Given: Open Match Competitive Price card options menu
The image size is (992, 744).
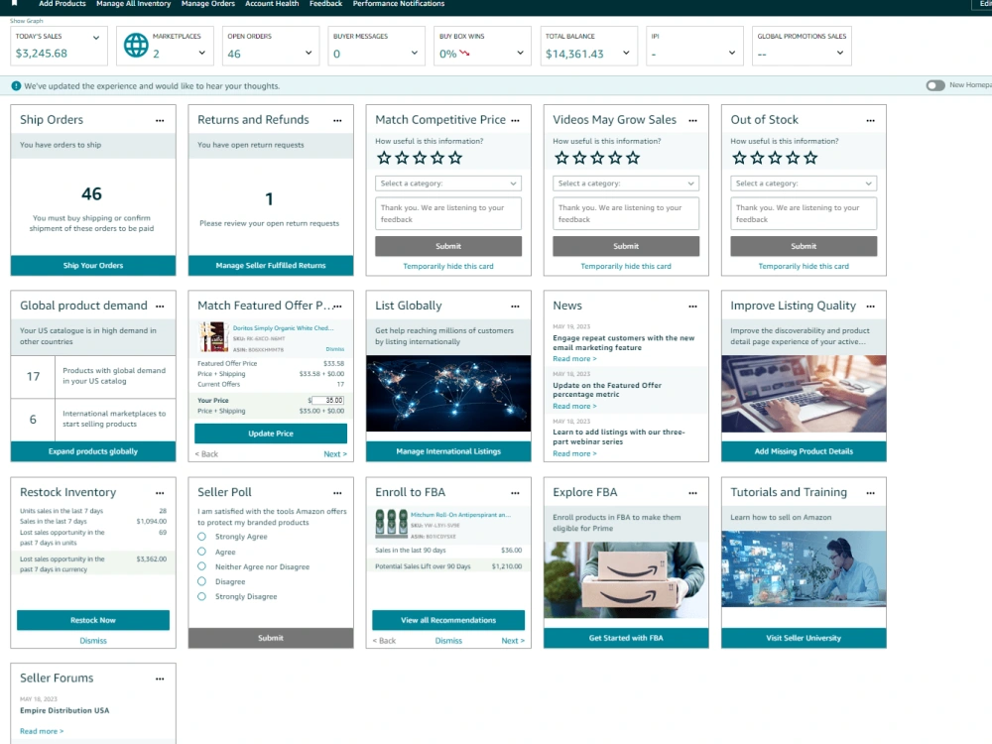Looking at the screenshot, I should 516,120.
